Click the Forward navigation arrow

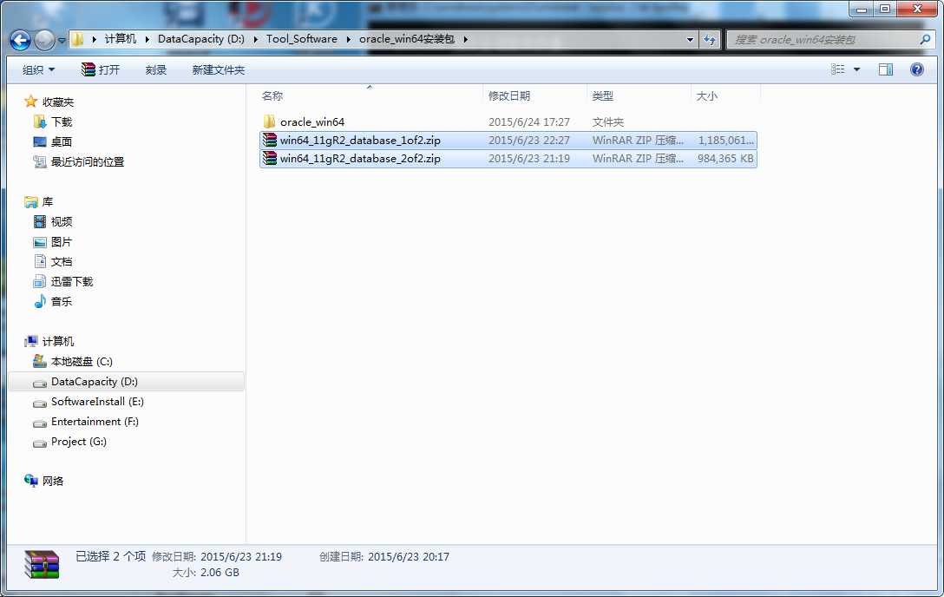point(44,40)
